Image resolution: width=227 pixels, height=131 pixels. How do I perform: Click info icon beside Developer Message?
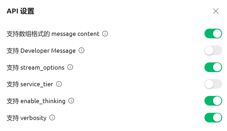coord(81,50)
